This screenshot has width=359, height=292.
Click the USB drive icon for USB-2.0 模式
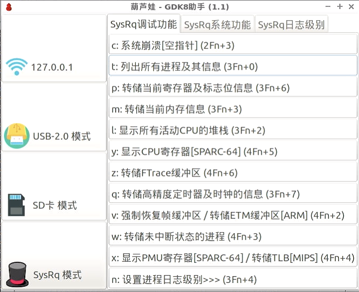coord(17,136)
